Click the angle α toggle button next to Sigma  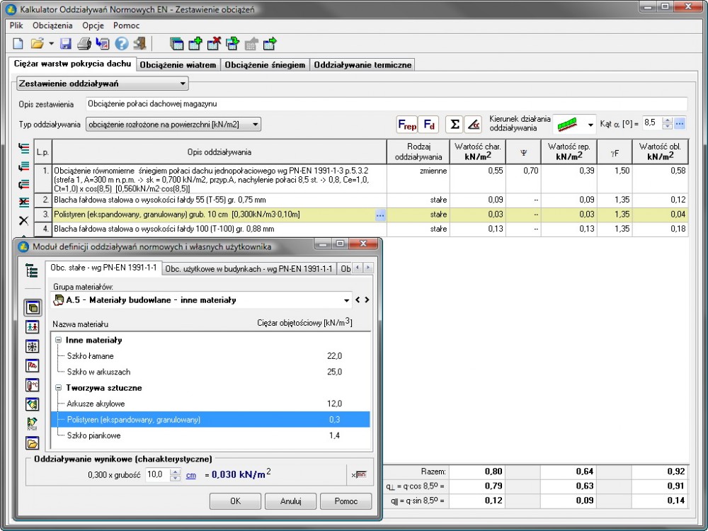coord(474,125)
